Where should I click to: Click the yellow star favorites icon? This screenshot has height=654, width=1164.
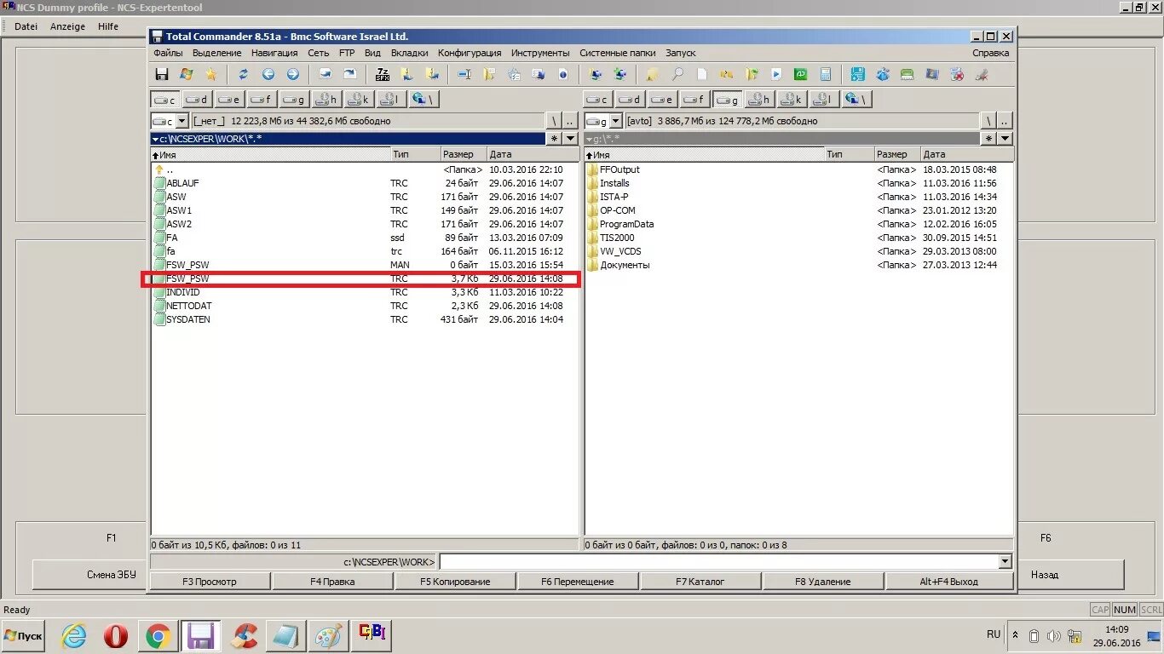click(210, 75)
